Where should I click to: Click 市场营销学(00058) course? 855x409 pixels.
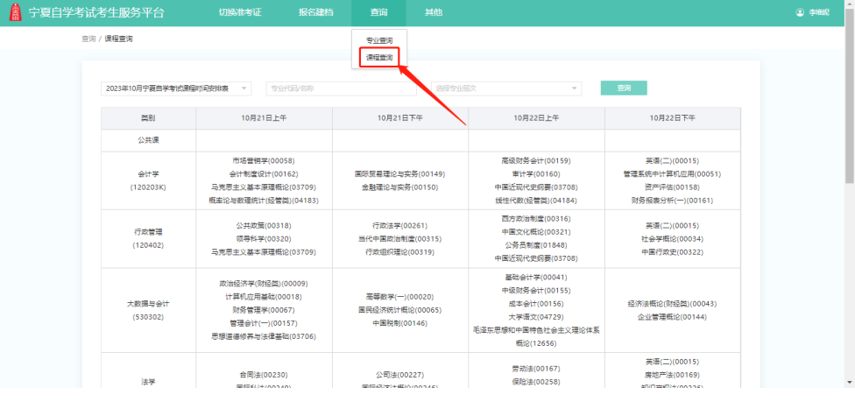pyautogui.click(x=264, y=161)
